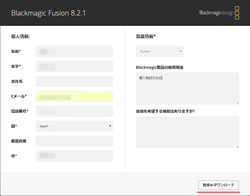Select the 市 city input field
250x196 pixels.
pos(75,156)
